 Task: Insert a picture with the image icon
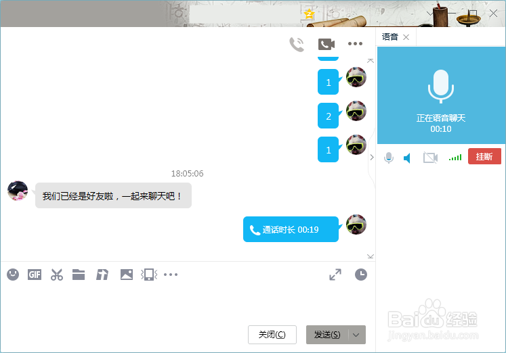coord(127,275)
